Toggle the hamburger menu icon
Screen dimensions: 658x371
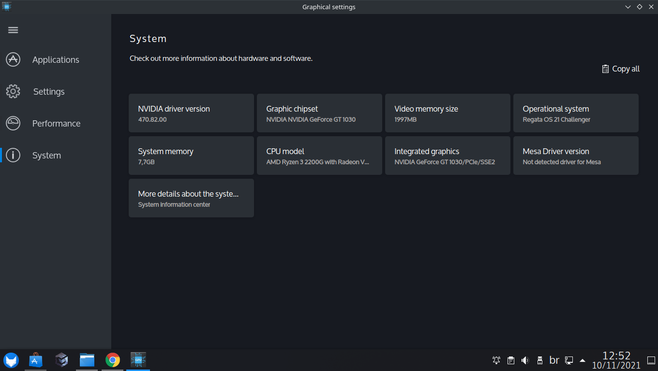[x=13, y=30]
